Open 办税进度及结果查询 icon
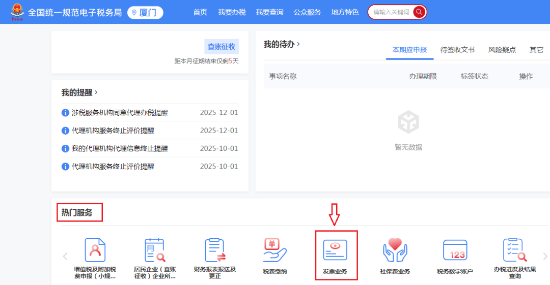 [514, 250]
